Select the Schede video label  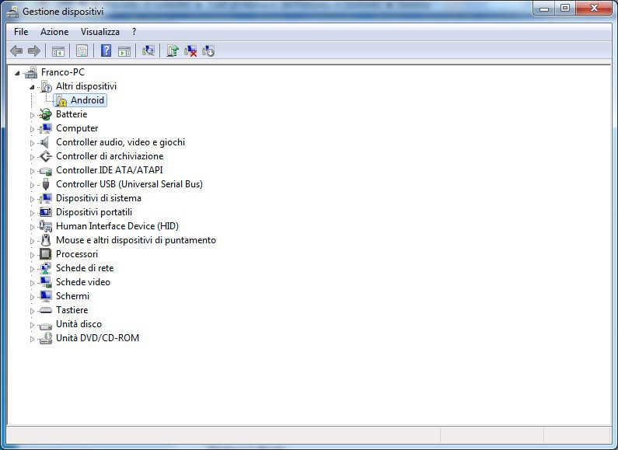coord(83,282)
